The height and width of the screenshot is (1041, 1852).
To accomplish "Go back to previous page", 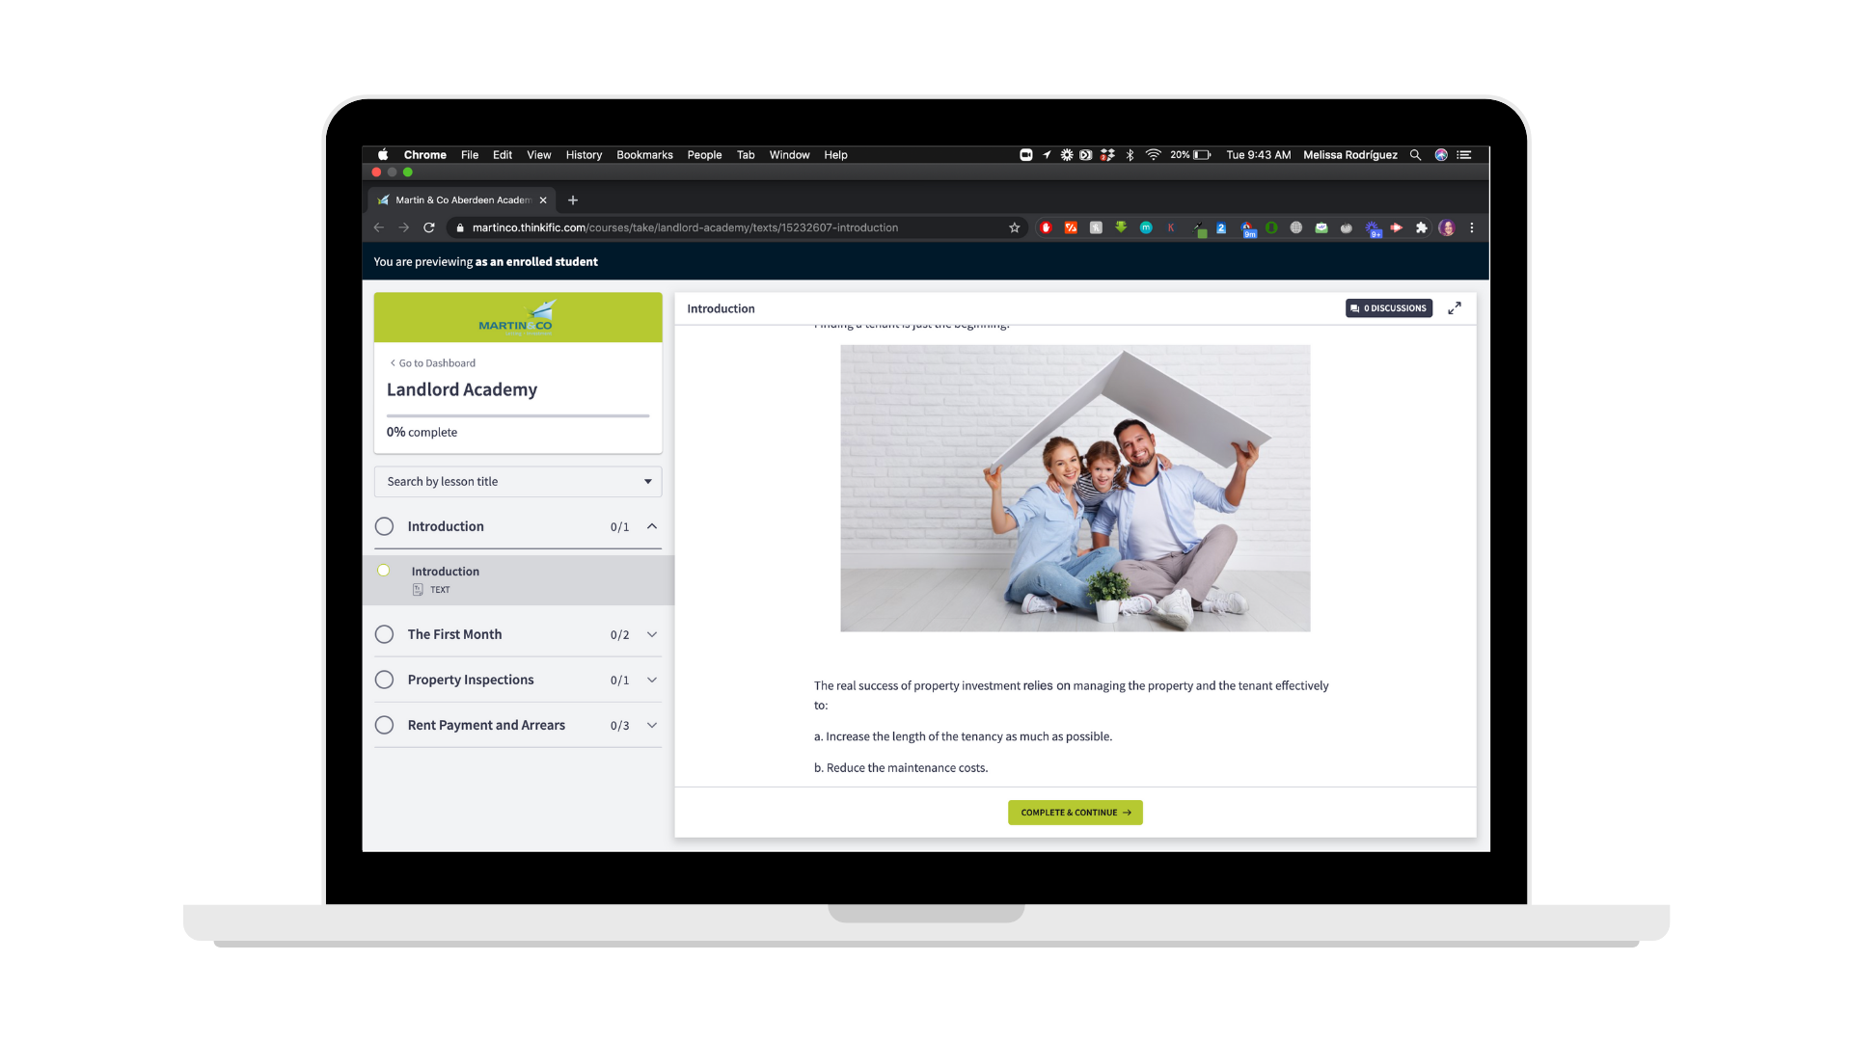I will point(378,227).
